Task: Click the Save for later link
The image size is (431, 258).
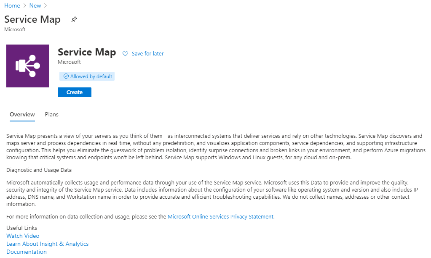Action: click(x=147, y=54)
